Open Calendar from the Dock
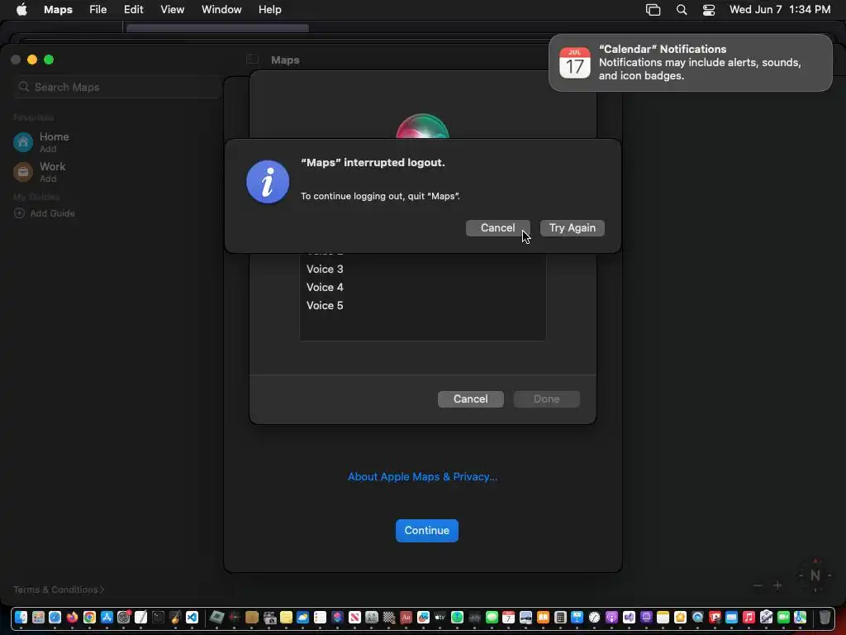This screenshot has width=846, height=635. tap(509, 617)
